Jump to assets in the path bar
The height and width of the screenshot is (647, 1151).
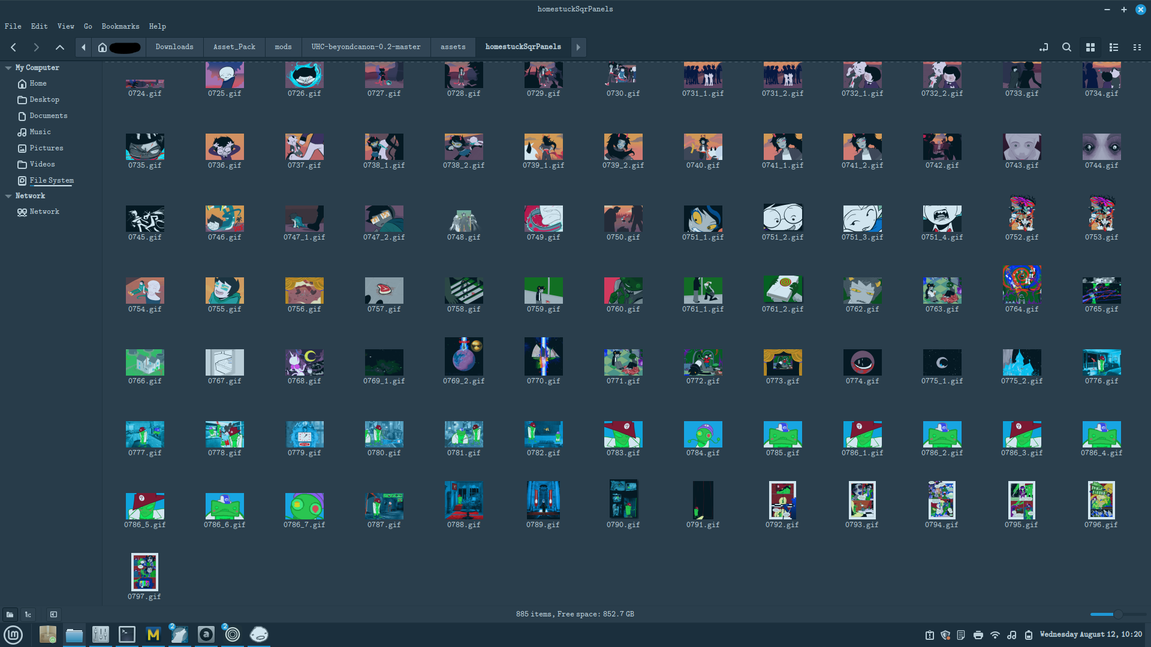[x=453, y=47]
